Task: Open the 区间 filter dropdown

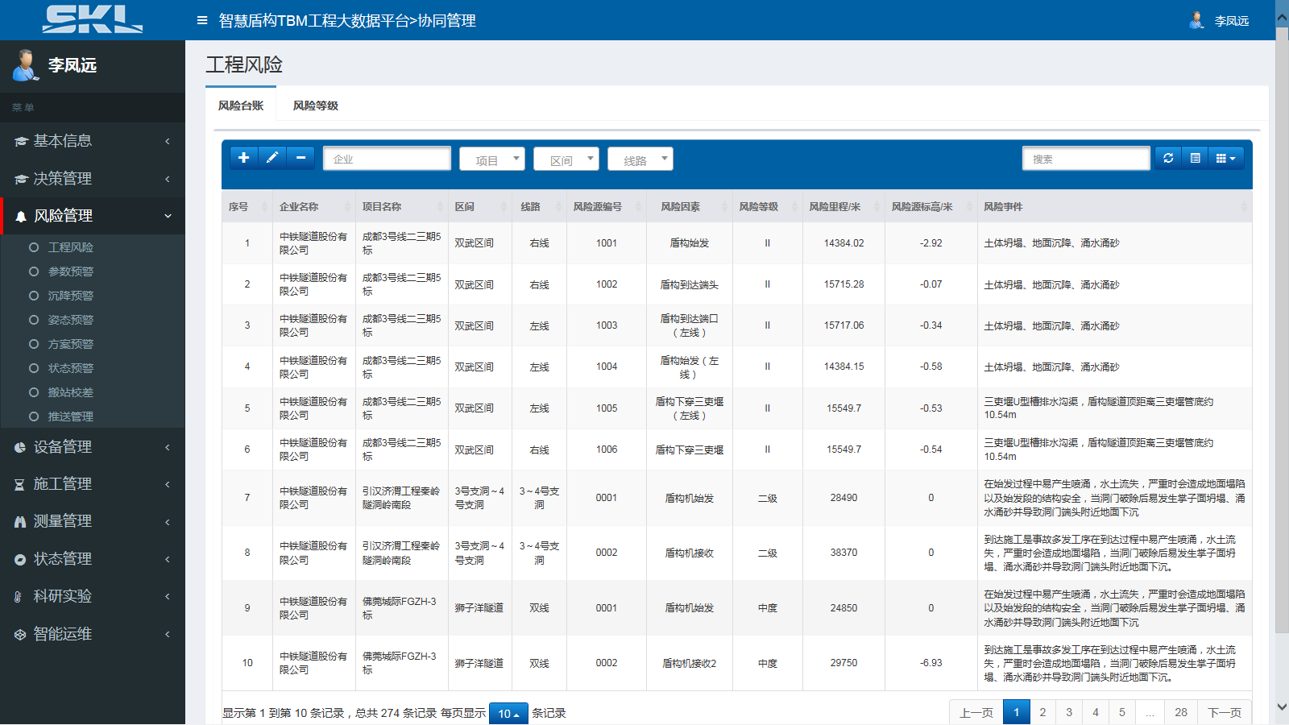Action: [x=566, y=159]
